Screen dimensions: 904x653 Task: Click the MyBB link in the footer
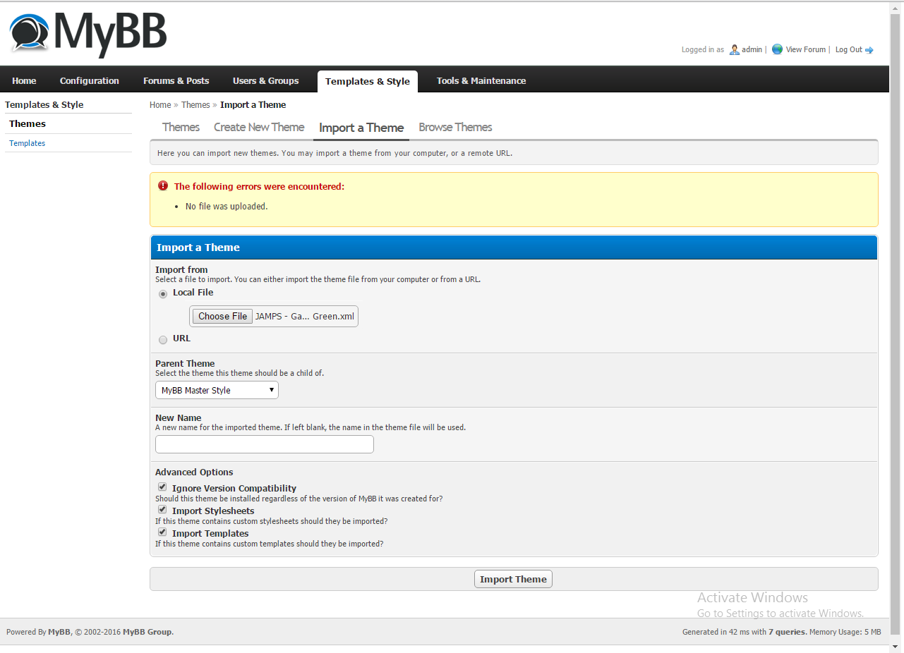[x=59, y=632]
